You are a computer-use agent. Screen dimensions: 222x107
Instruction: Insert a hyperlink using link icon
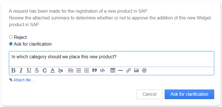128,70
